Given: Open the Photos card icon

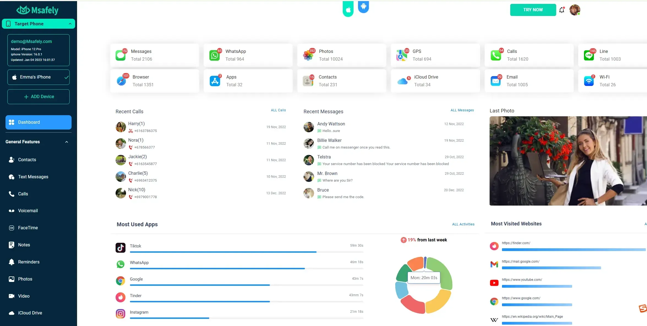Looking at the screenshot, I should 308,55.
